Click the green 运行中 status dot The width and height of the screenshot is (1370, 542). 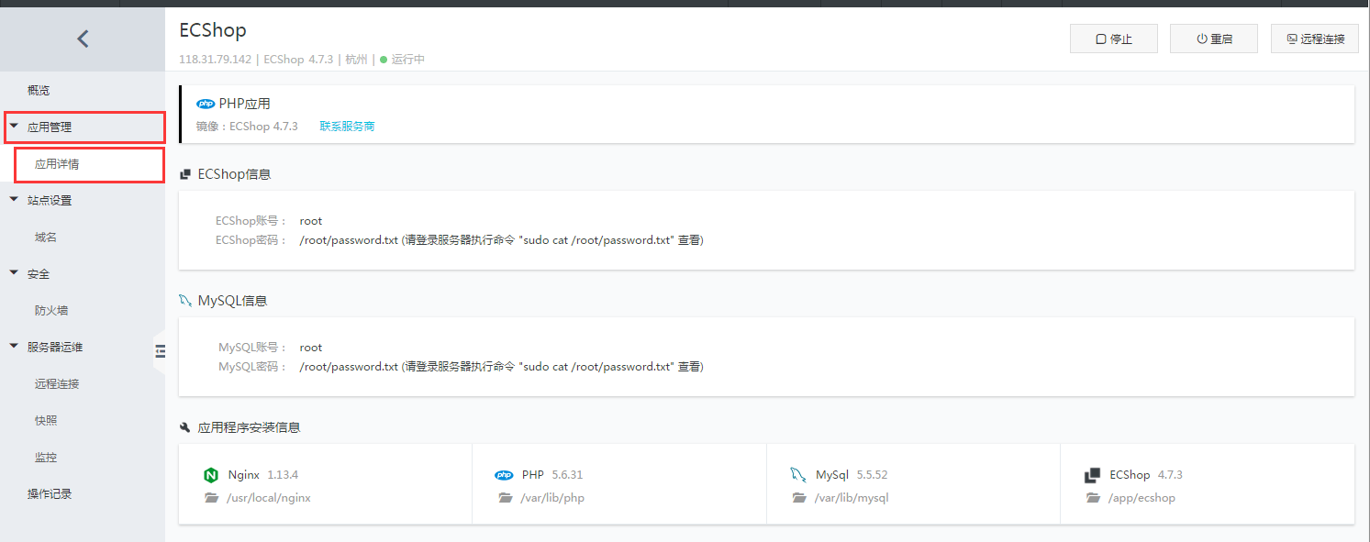tap(384, 60)
